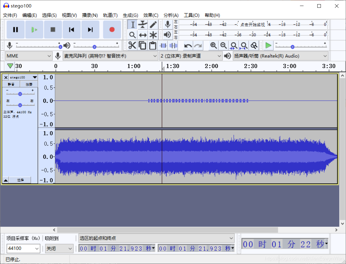This screenshot has width=346, height=264.
Task: Click the Zoom In magnifier
Action: click(x=214, y=45)
